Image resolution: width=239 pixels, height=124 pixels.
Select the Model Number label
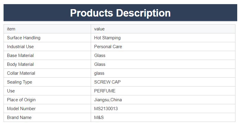click(x=21, y=109)
